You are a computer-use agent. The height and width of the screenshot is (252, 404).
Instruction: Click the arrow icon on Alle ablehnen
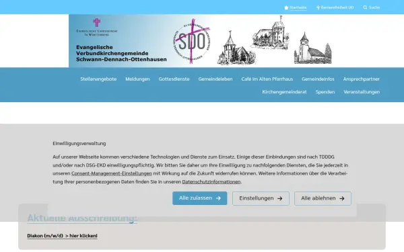(x=342, y=198)
